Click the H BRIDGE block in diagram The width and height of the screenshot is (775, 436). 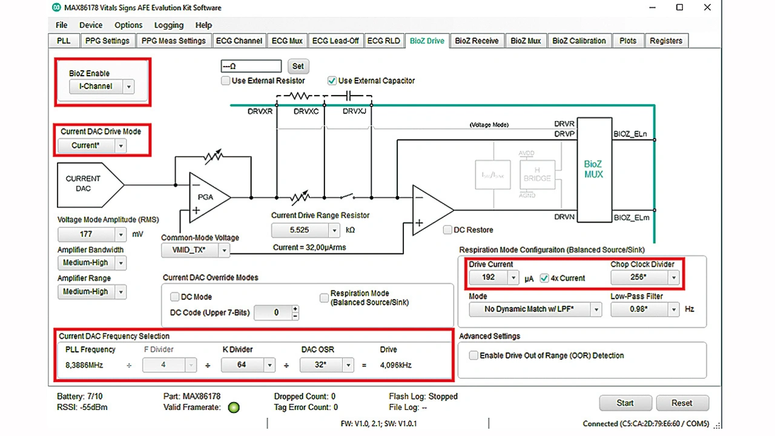click(537, 174)
